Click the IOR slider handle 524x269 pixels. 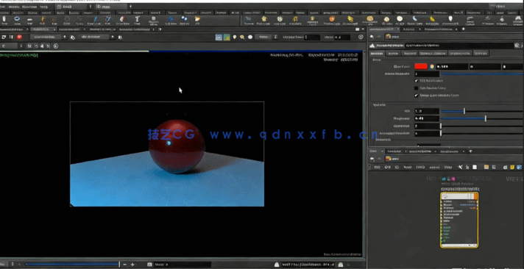point(464,111)
